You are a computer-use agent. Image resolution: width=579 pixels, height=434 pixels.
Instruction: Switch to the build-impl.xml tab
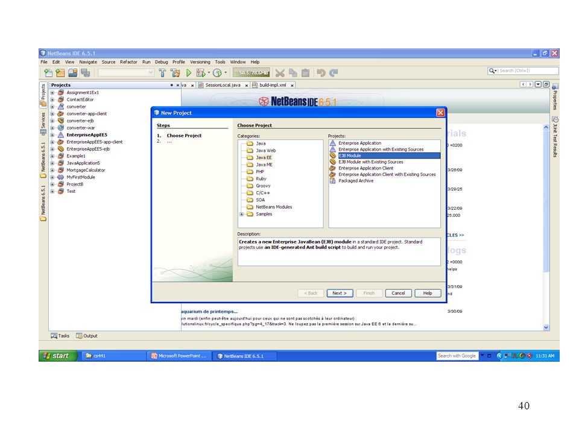(273, 85)
